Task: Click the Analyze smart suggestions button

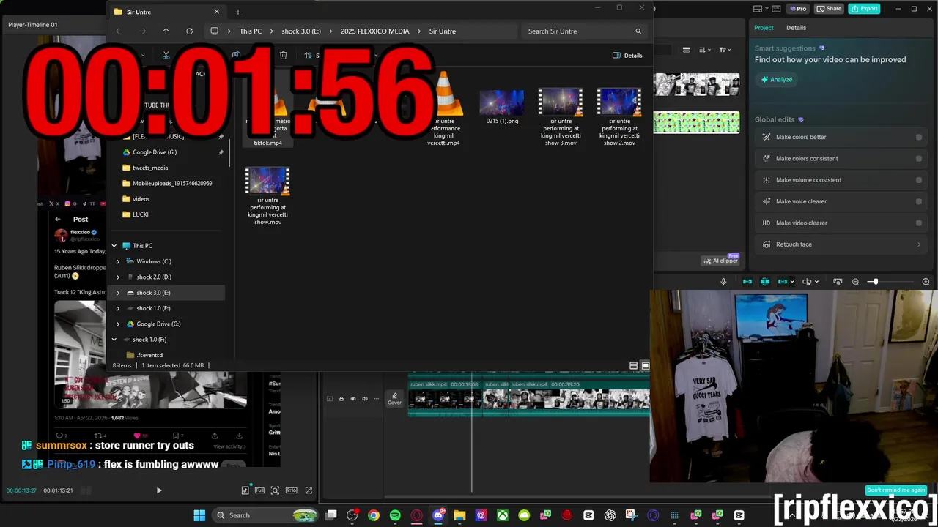Action: pyautogui.click(x=777, y=79)
